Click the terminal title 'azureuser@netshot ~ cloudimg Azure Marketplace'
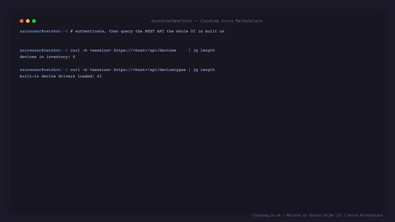 click(x=206, y=21)
